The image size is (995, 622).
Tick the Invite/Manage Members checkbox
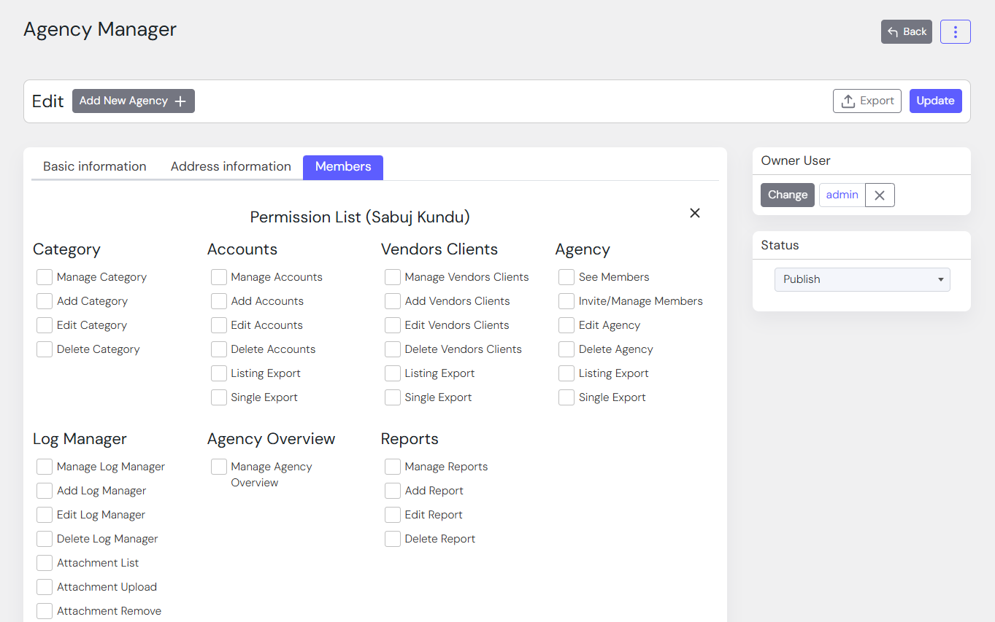(x=566, y=301)
